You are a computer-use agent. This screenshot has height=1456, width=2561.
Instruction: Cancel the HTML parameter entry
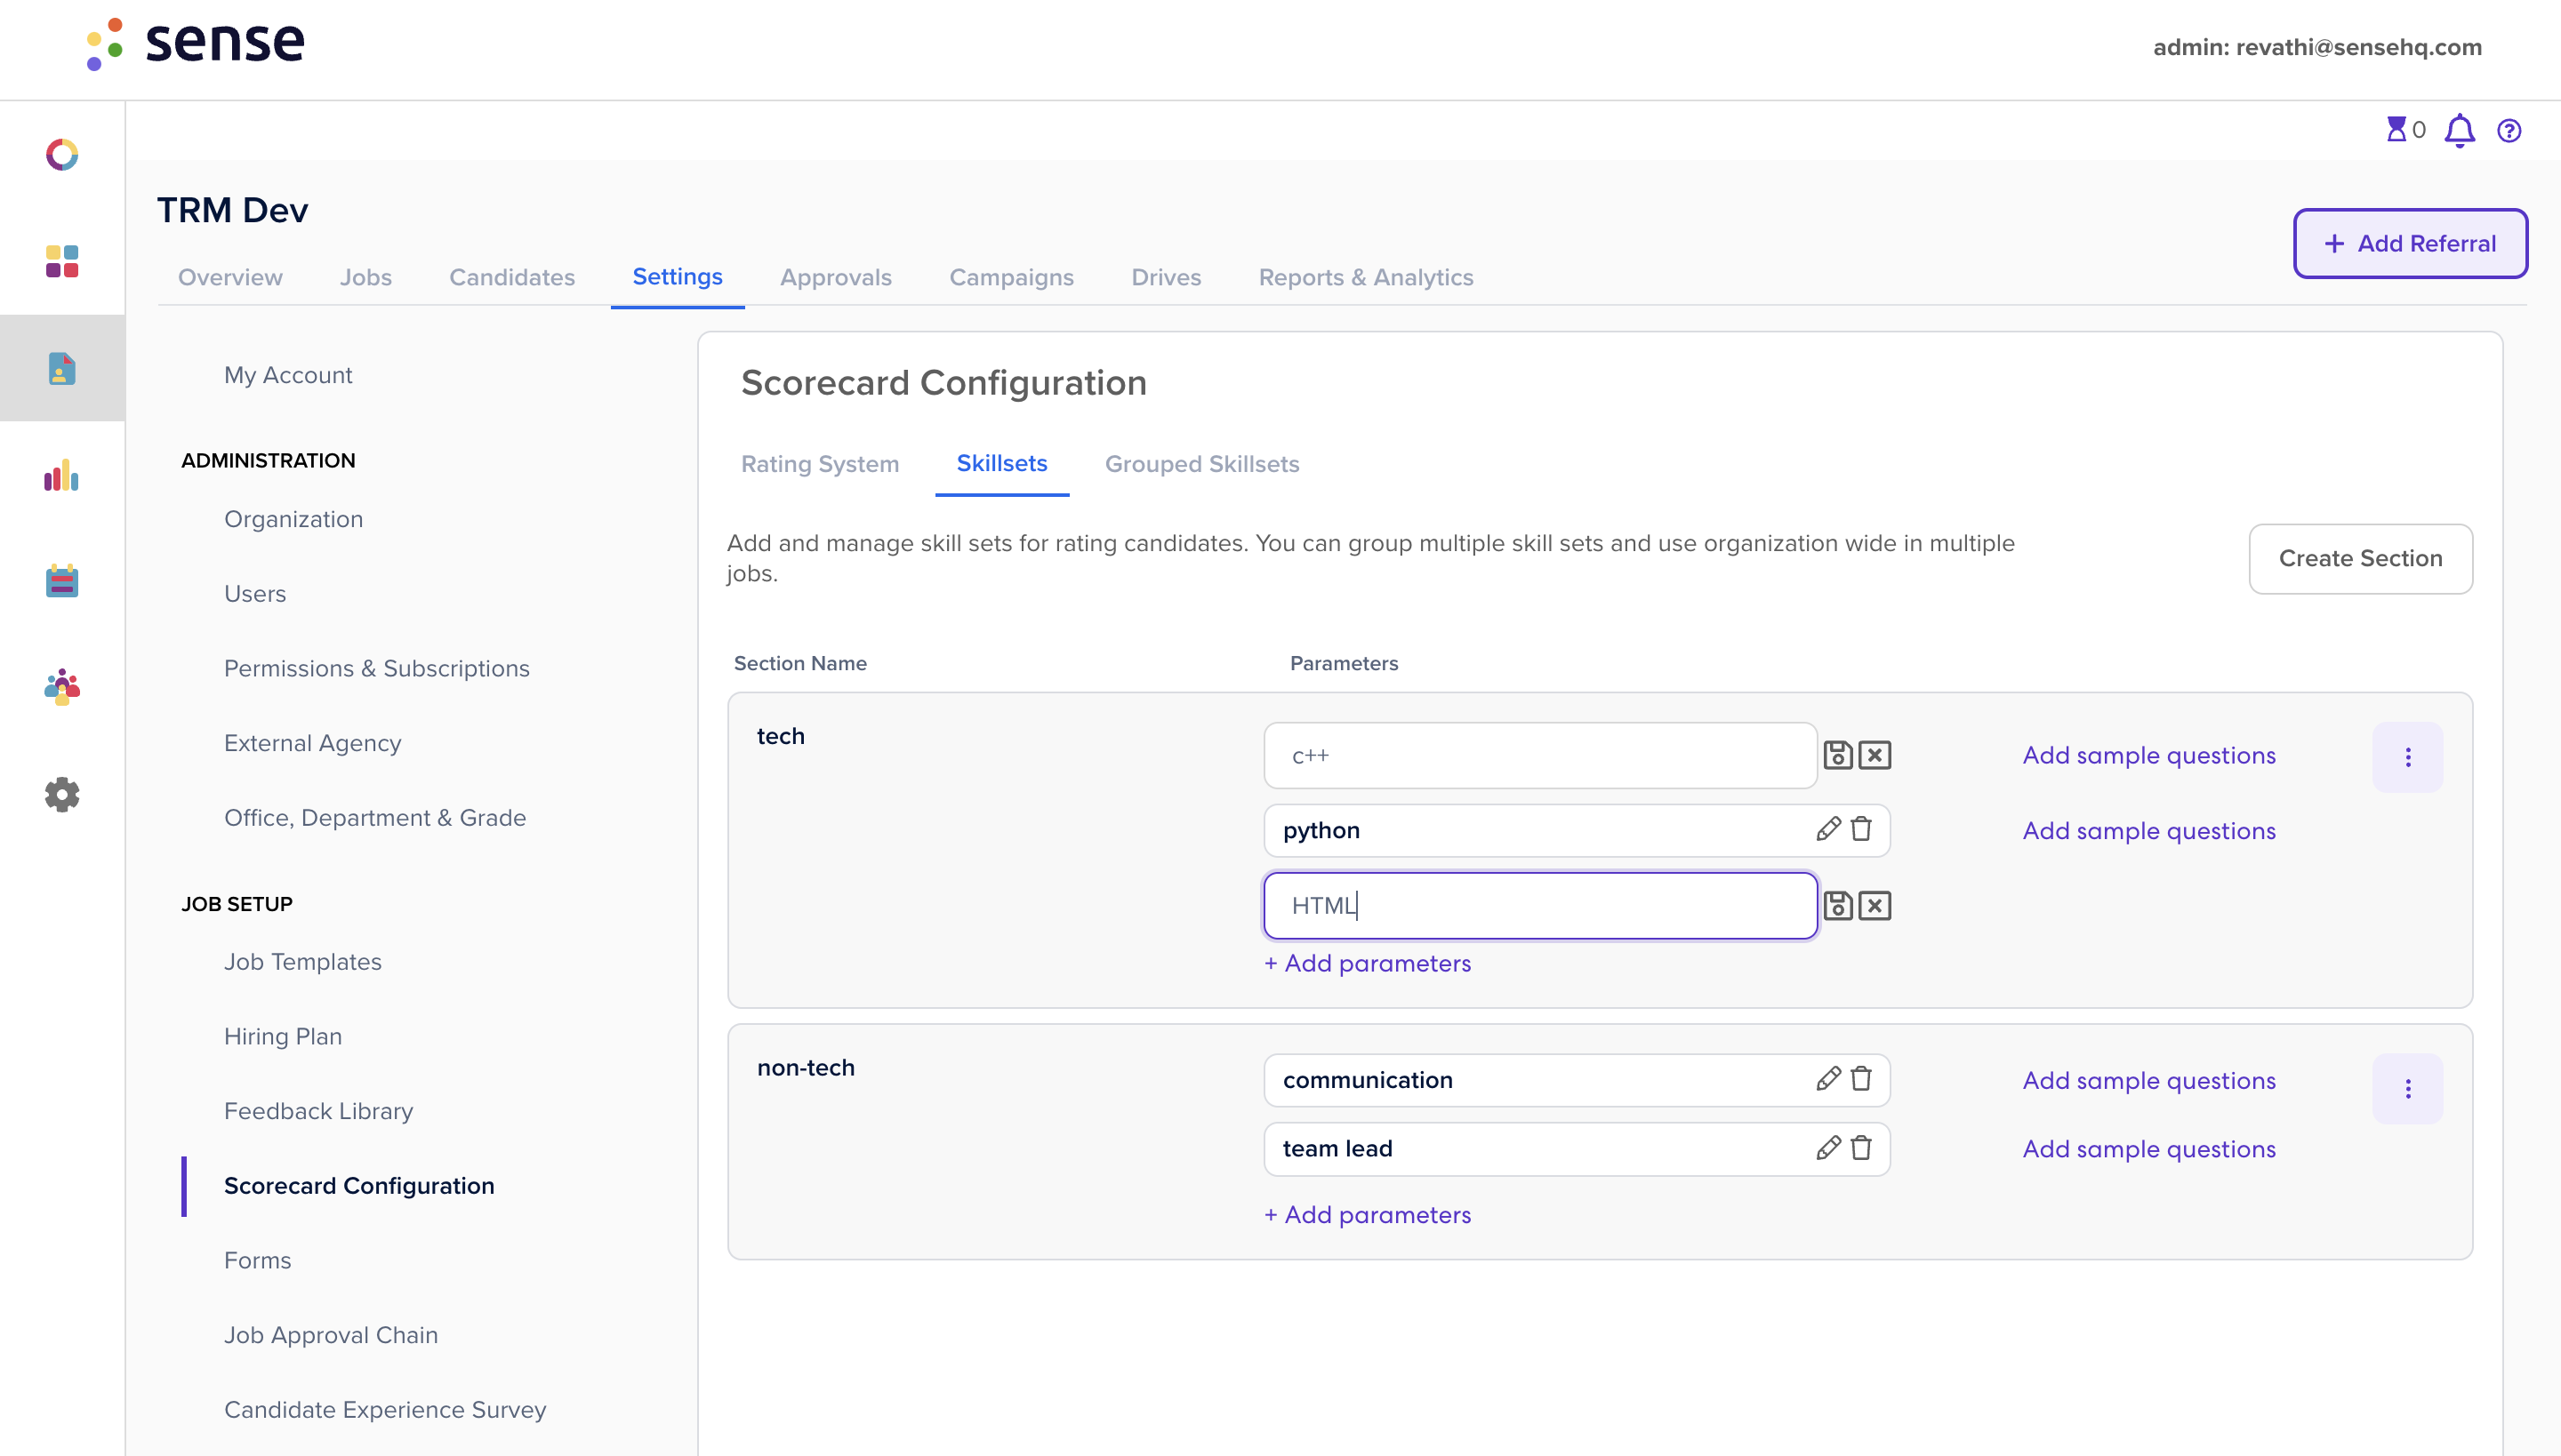(x=1875, y=906)
